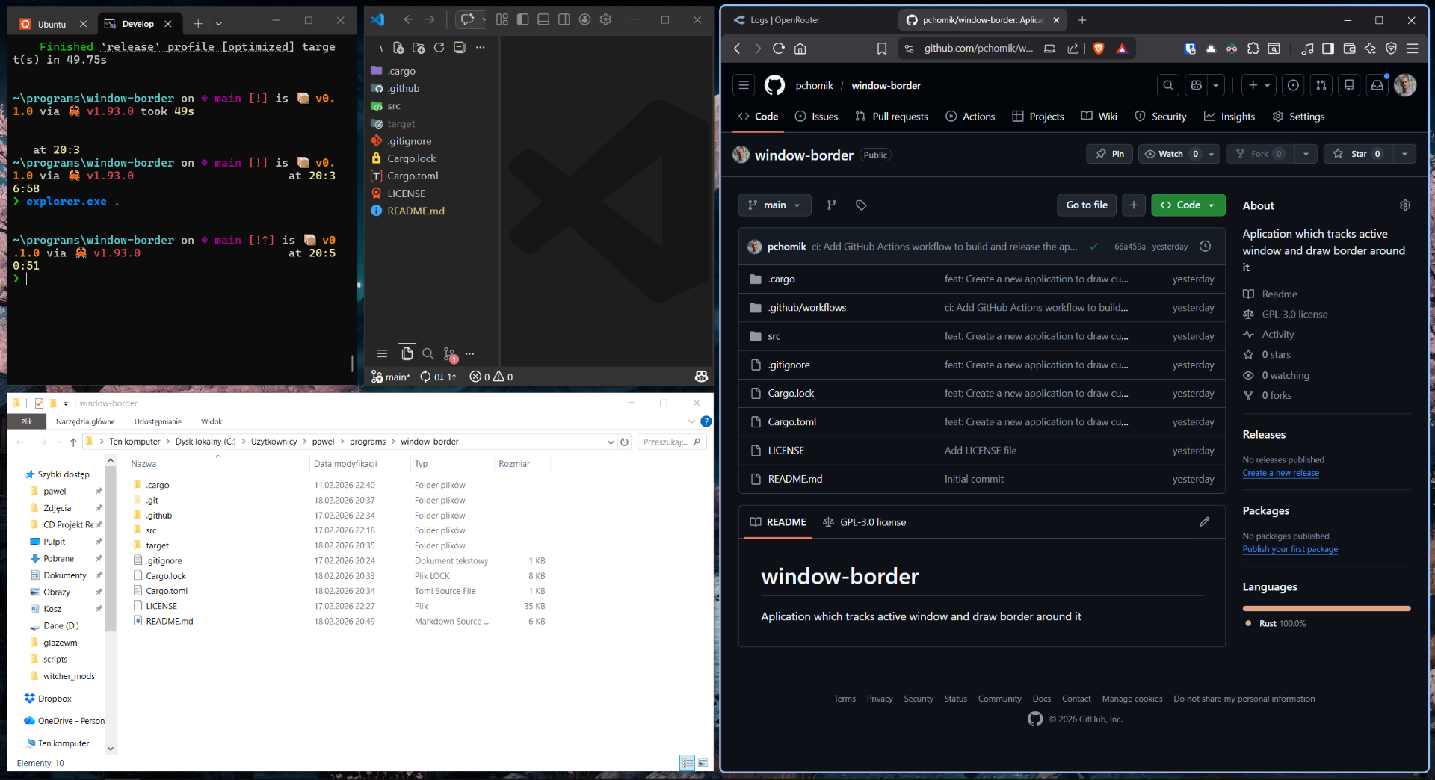This screenshot has width=1435, height=780.
Task: Open VS Code manage gear icon
Action: [605, 19]
